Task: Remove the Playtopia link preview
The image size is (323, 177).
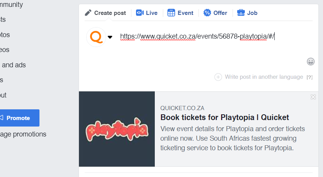Action: click(313, 97)
